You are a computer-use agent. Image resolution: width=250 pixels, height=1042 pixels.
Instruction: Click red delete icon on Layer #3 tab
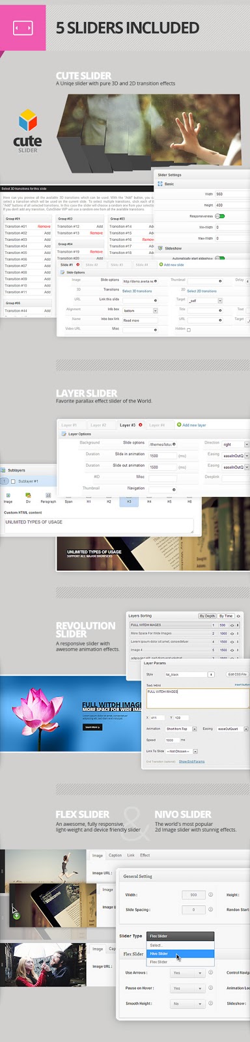coord(141,425)
